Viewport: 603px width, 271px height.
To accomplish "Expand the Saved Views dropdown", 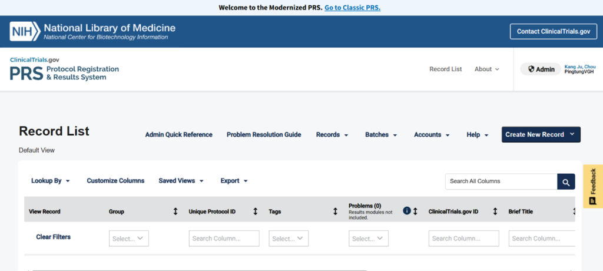I will click(181, 180).
